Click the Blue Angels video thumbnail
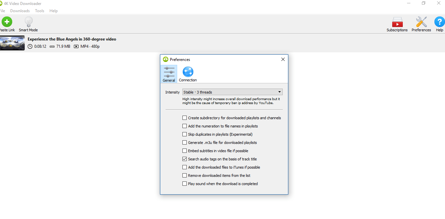This screenshot has width=445, height=219. (x=12, y=43)
